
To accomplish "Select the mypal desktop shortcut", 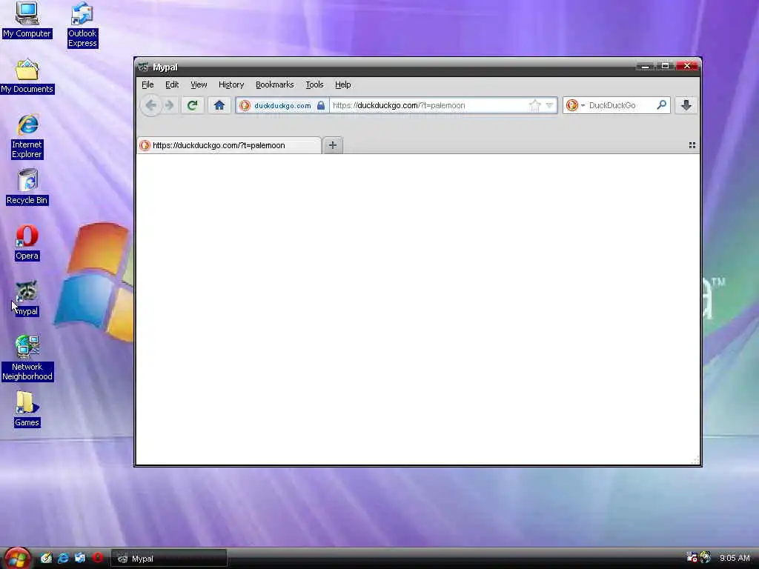I will click(27, 299).
